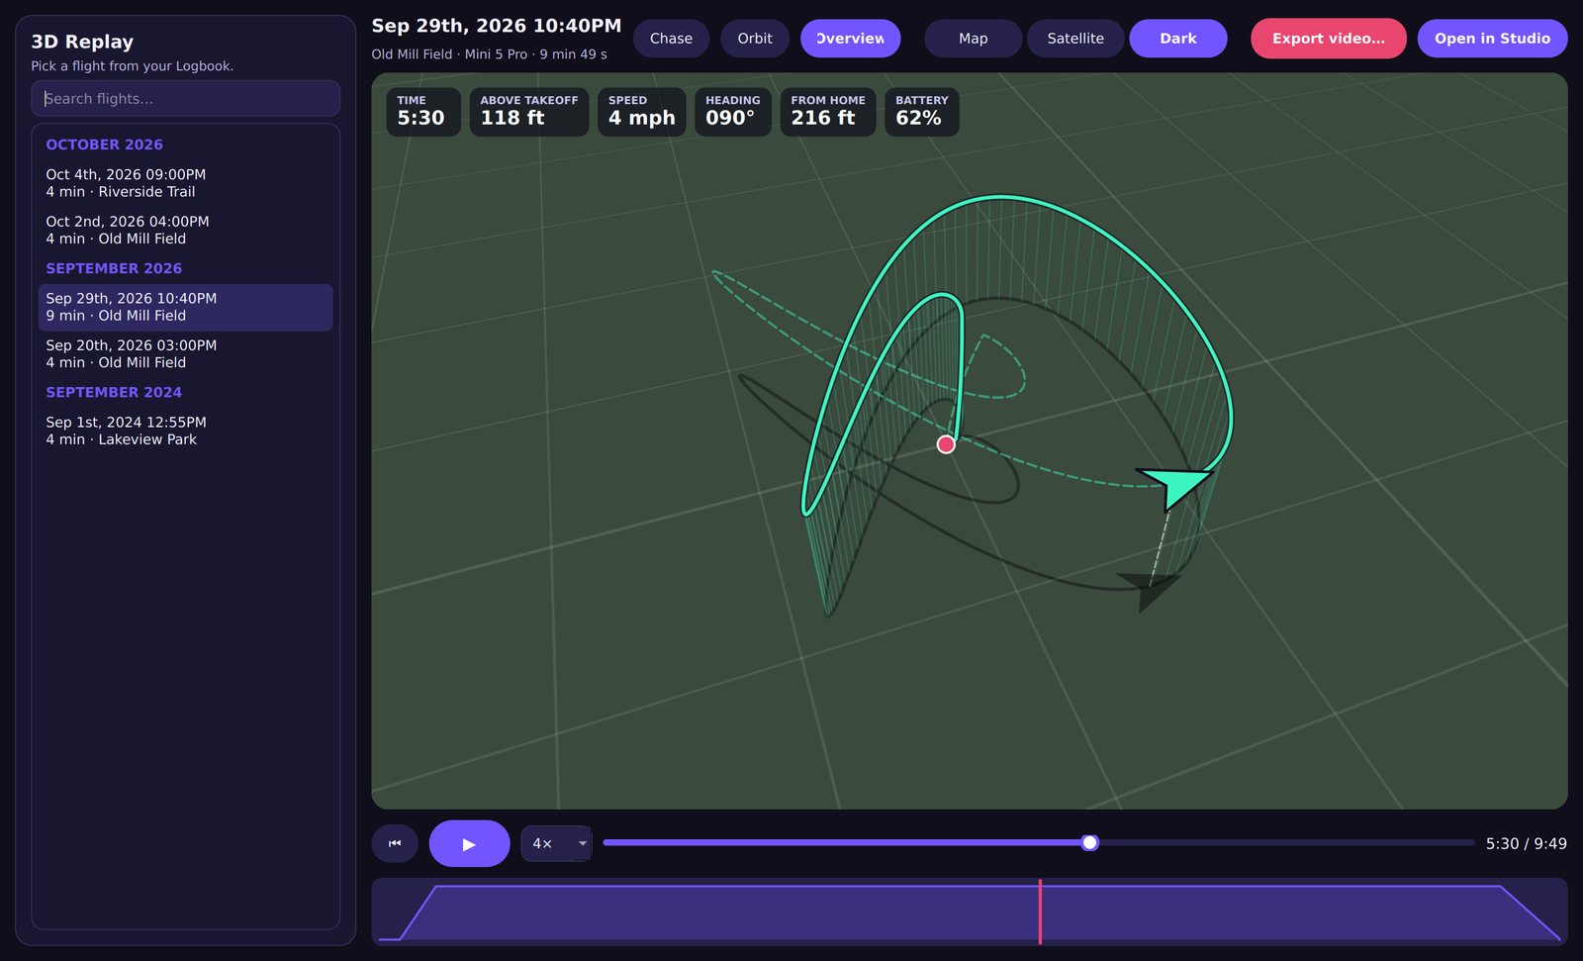This screenshot has height=961, width=1583.
Task: Click the ABOVE TAKEOFF 118 ft readout
Action: (529, 112)
